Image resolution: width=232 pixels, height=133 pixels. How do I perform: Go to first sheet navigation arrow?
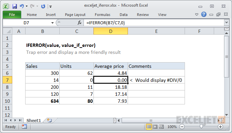tap(6, 120)
